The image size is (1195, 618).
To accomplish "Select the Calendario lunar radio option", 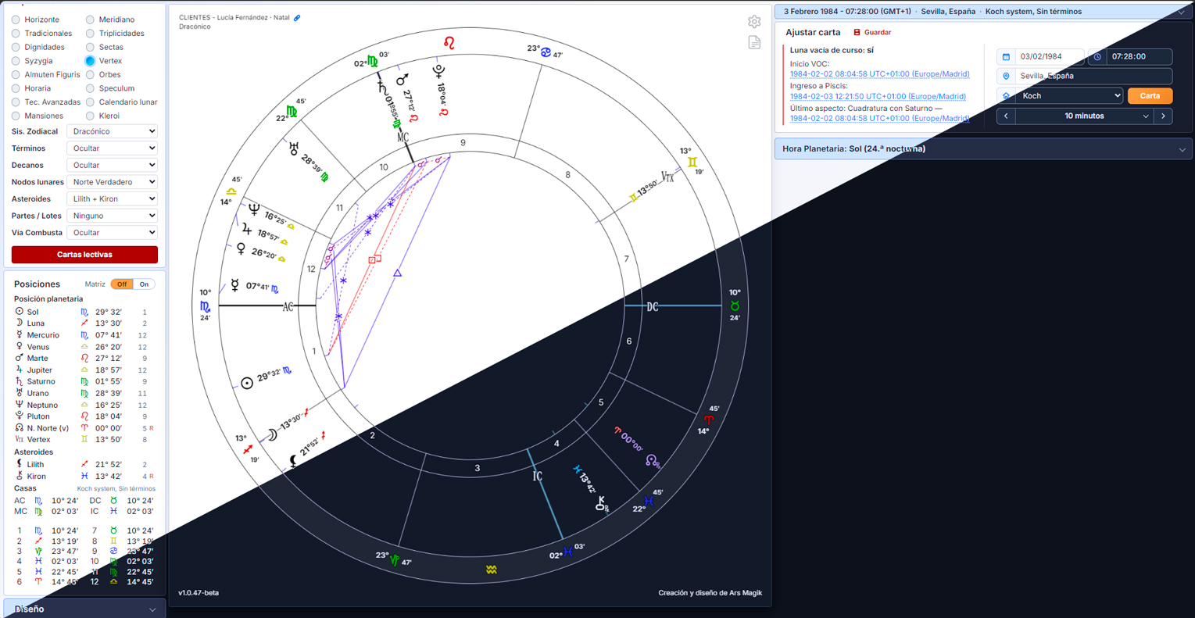I will click(90, 102).
